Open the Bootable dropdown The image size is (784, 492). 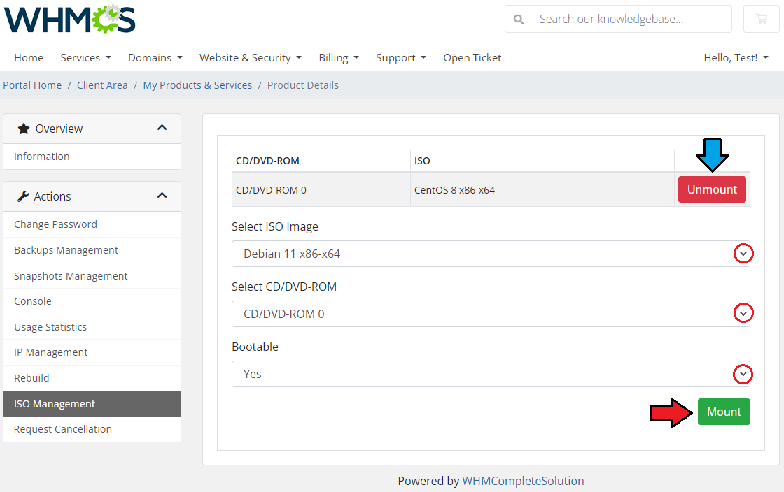click(x=491, y=374)
